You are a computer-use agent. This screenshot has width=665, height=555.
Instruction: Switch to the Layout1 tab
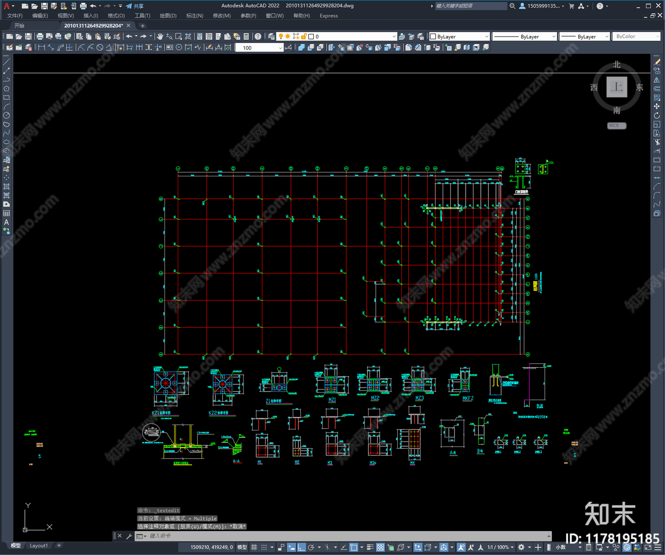tap(39, 545)
